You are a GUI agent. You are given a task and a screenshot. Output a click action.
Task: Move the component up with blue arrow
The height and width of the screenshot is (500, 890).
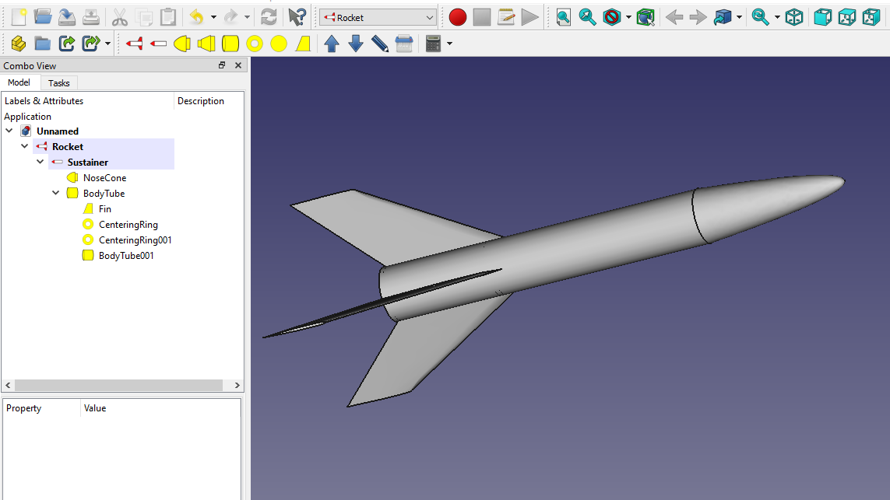point(332,44)
